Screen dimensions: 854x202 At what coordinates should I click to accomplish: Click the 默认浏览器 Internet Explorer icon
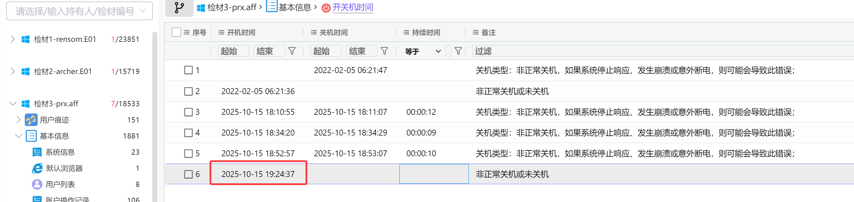(37, 168)
